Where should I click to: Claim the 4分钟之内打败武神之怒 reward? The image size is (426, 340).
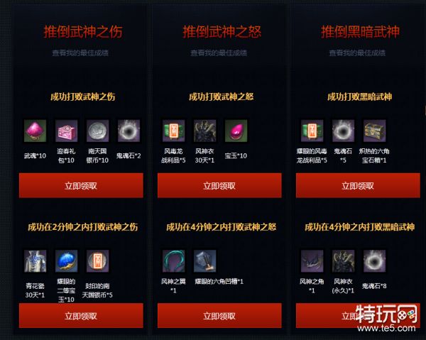click(219, 316)
